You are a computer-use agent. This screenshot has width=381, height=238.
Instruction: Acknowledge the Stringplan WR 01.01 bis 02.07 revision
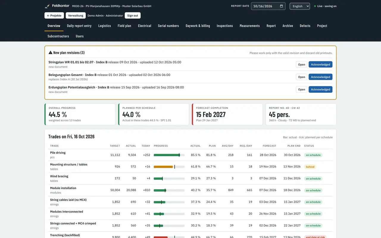tap(321, 65)
